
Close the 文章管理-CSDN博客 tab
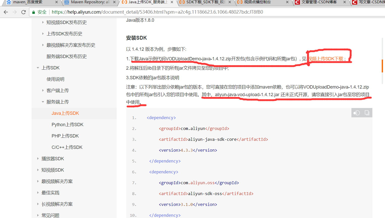tap(345, 2)
